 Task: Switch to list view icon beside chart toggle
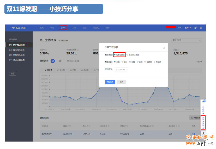tap(60, 61)
